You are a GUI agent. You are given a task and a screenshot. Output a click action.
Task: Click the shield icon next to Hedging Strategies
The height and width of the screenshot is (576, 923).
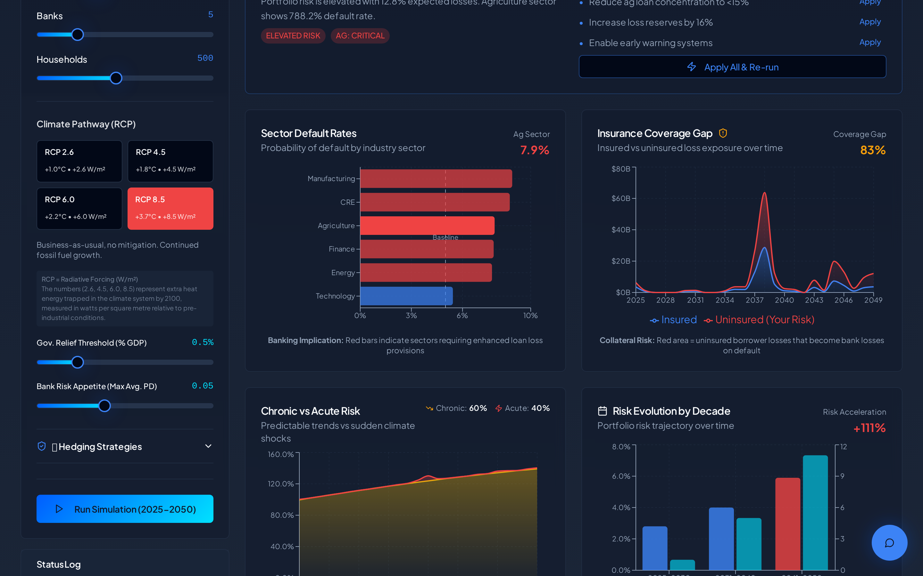42,446
